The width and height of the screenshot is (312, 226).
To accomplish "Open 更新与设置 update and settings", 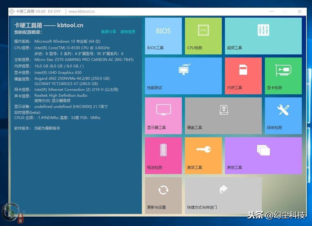I will pos(163,195).
